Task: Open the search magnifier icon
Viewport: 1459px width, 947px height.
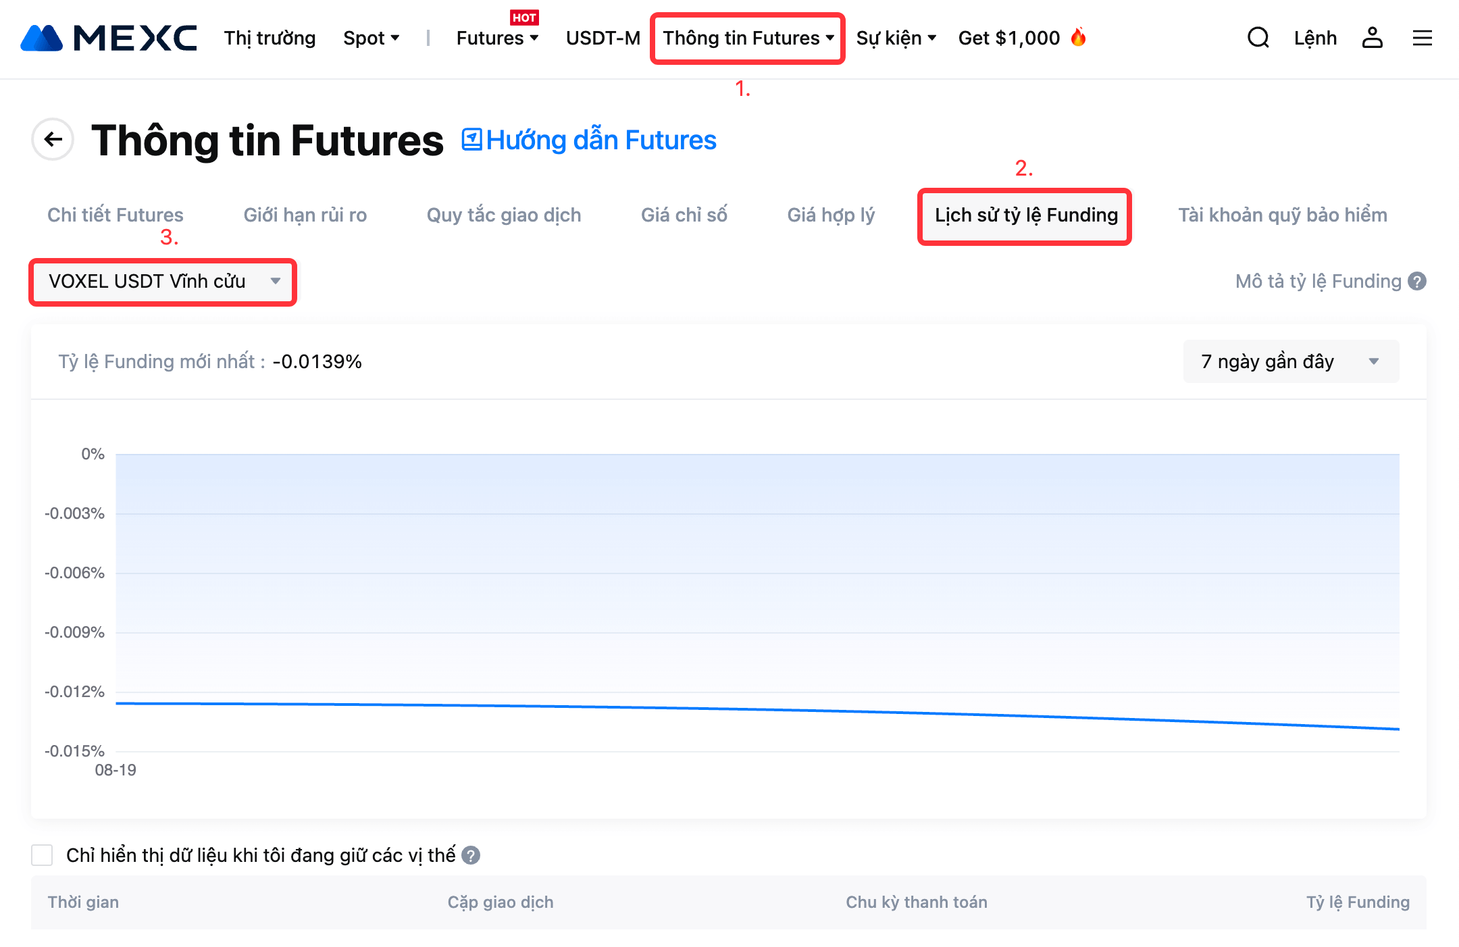Action: tap(1258, 38)
